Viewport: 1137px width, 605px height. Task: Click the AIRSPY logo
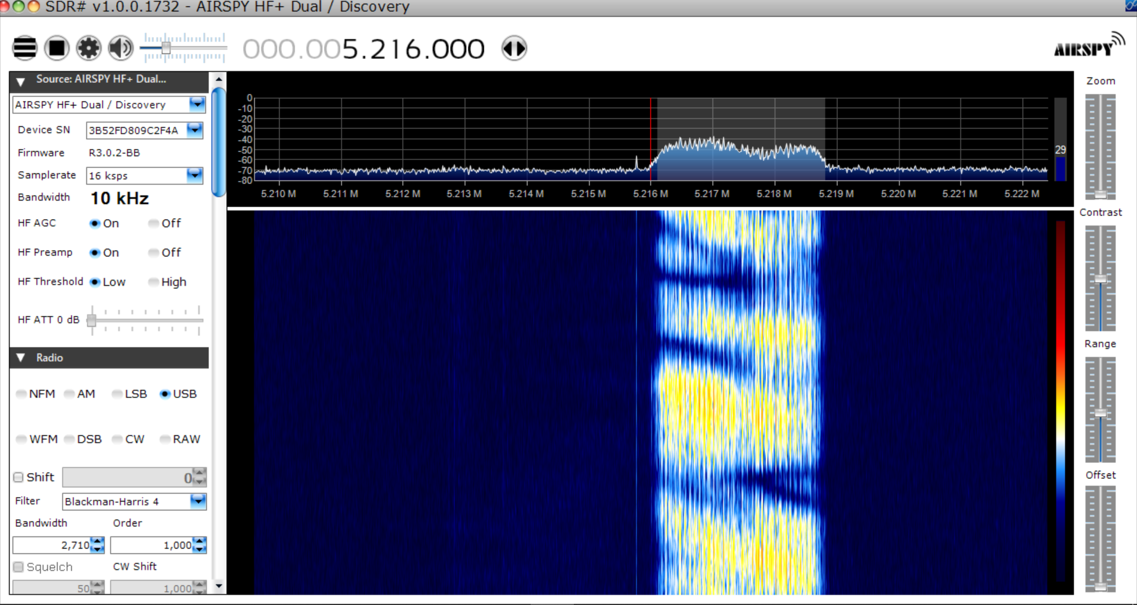[1088, 46]
